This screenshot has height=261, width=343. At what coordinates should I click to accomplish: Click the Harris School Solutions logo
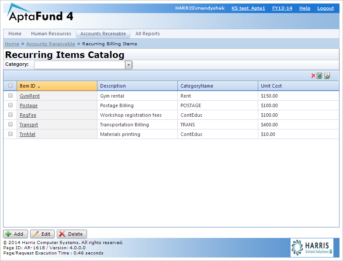[x=312, y=247]
